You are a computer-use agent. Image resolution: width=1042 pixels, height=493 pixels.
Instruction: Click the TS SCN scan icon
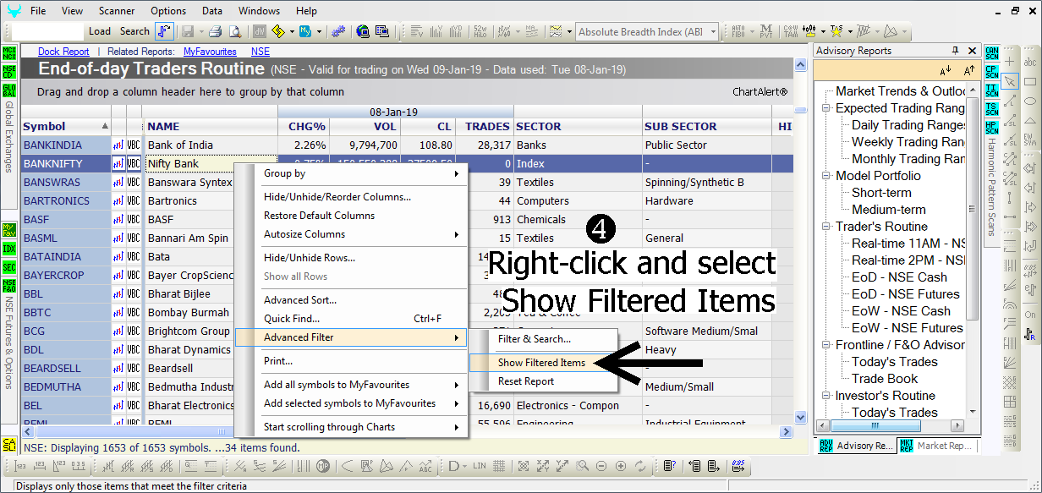tap(992, 109)
